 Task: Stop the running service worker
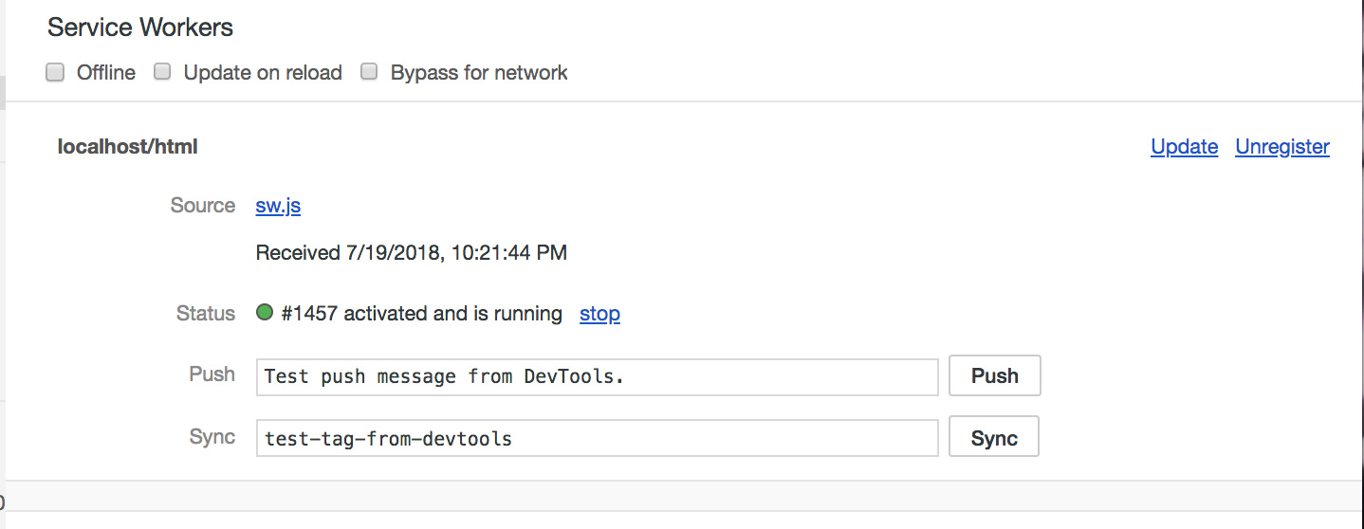599,313
